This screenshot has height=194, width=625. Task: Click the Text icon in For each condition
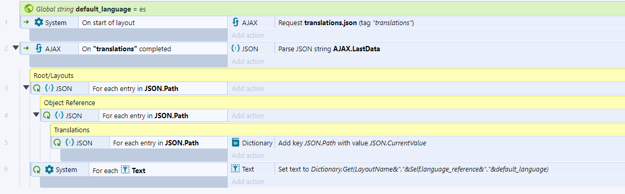click(125, 170)
